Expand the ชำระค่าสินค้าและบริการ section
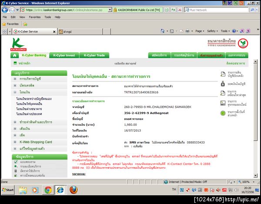Image resolution: width=261 pixels, height=204 pixels. pos(15,122)
